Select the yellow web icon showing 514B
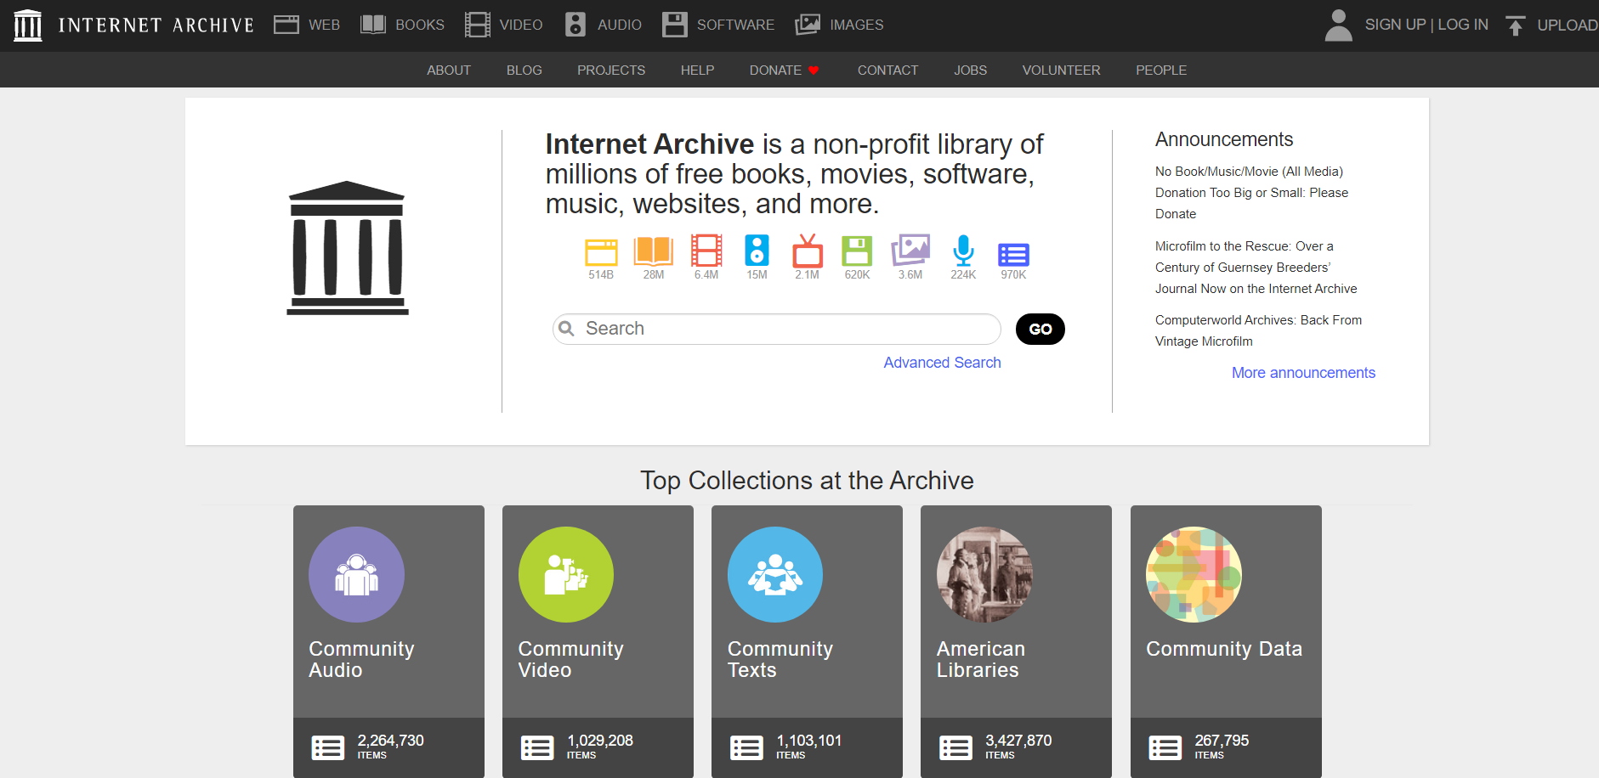The width and height of the screenshot is (1599, 778). [601, 252]
